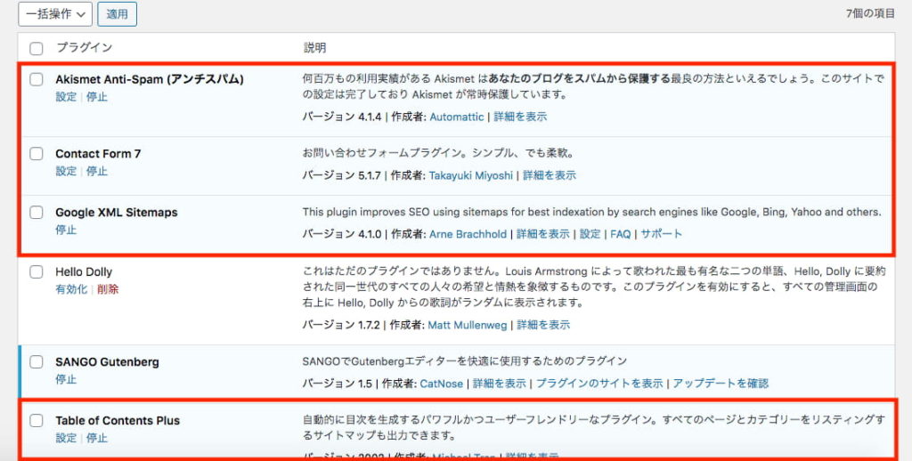Open Takayuki Miyoshi author link
Viewport: 912px width, 461px height.
click(471, 175)
